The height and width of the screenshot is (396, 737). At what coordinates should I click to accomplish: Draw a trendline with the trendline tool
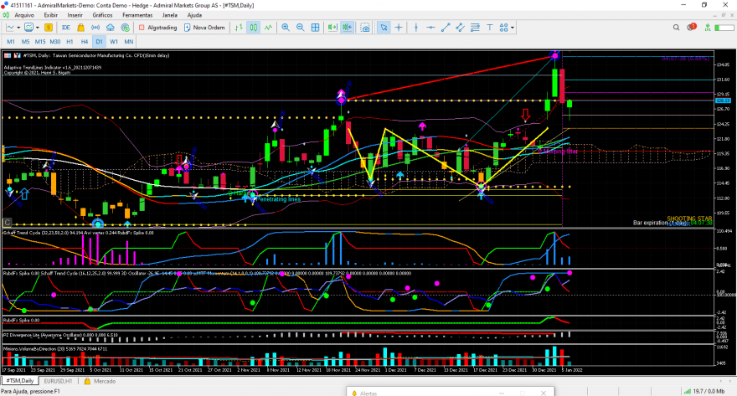point(445,27)
